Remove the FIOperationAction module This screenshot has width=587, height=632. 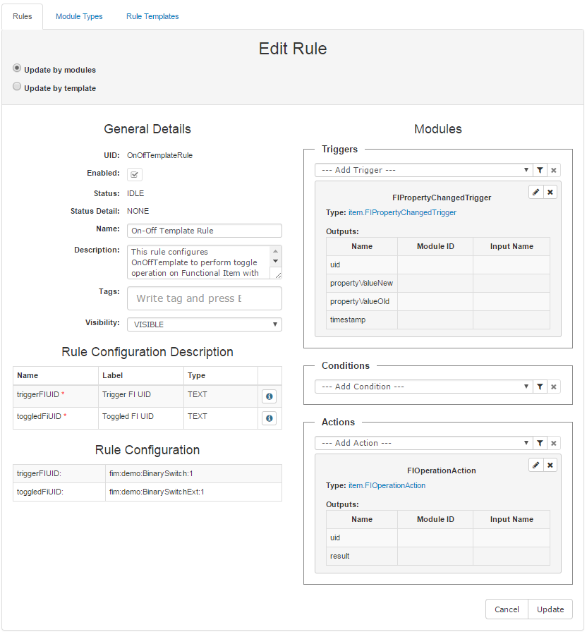point(550,464)
